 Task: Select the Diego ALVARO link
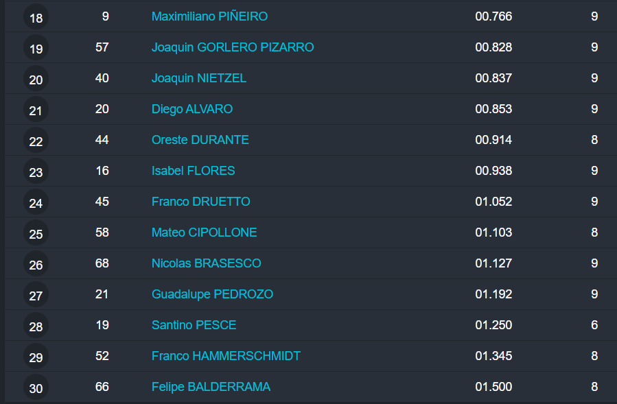point(192,109)
